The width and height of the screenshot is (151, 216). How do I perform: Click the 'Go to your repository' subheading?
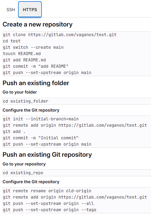coord(24,164)
